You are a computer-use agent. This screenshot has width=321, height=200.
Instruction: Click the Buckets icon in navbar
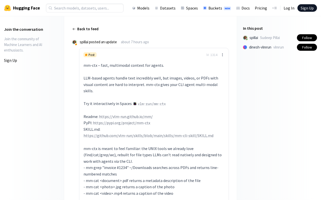[x=205, y=8]
